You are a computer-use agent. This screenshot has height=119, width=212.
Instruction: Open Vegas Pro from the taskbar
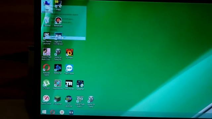pos(71,112)
